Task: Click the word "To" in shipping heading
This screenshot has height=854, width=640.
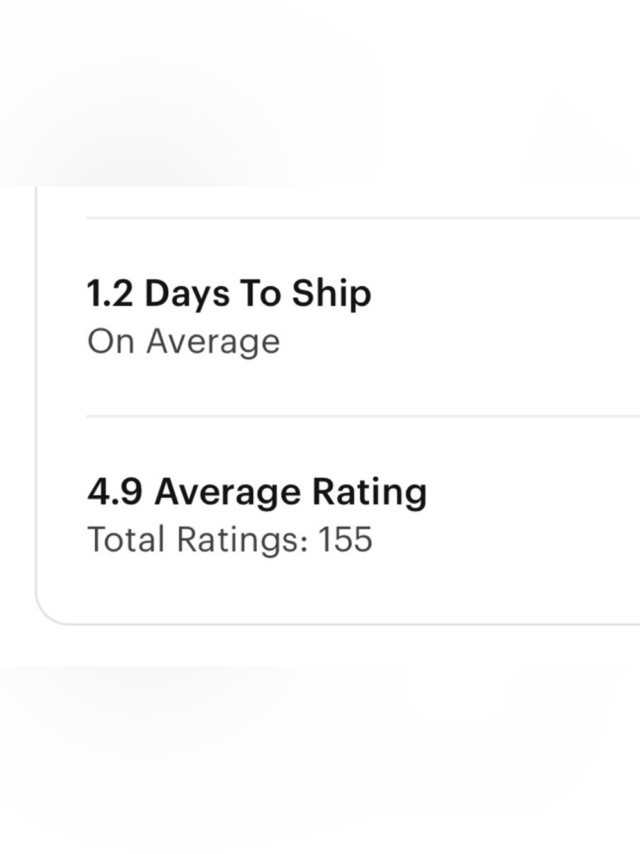Action: tap(260, 294)
